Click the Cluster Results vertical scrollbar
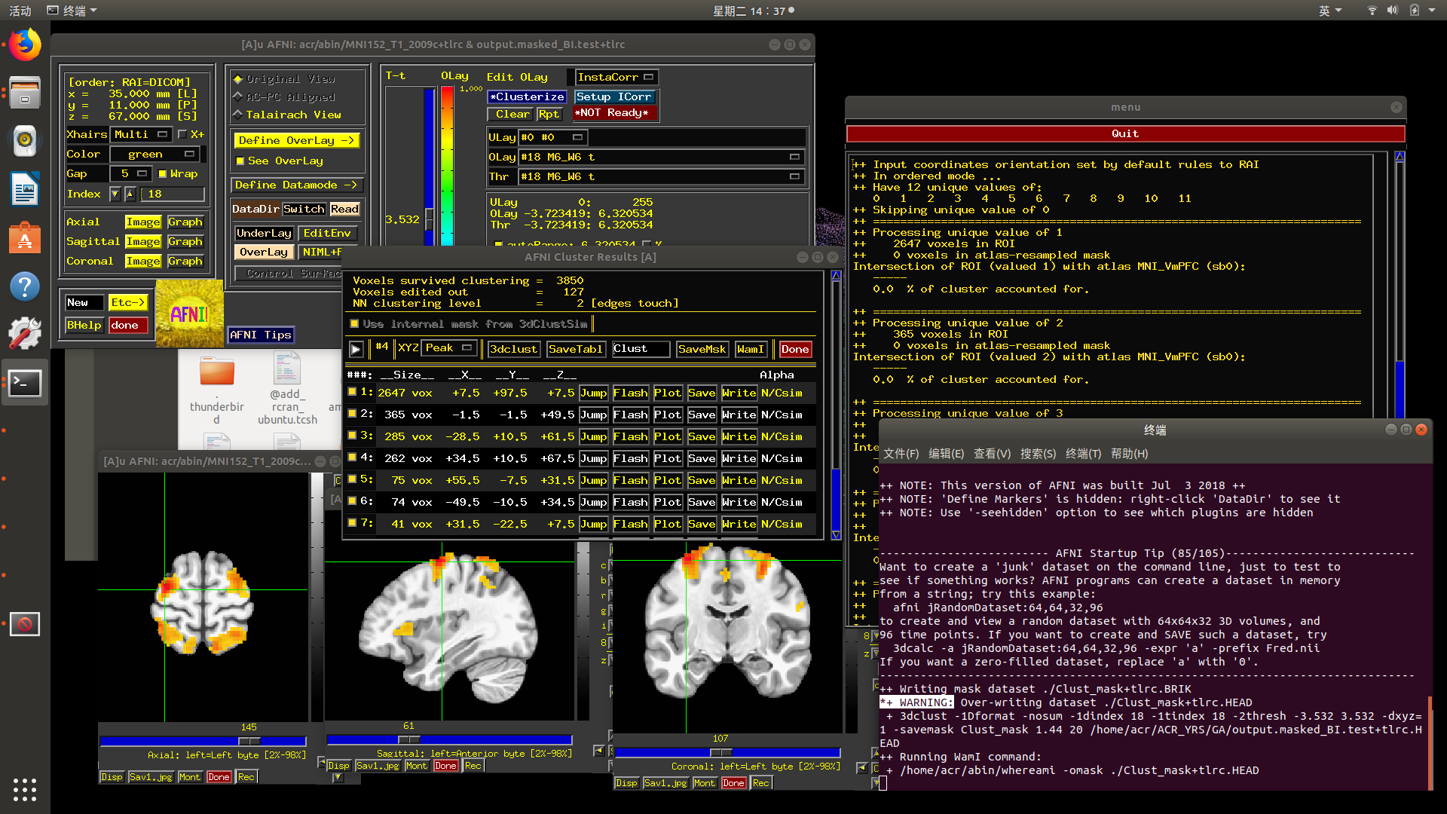 tap(836, 405)
